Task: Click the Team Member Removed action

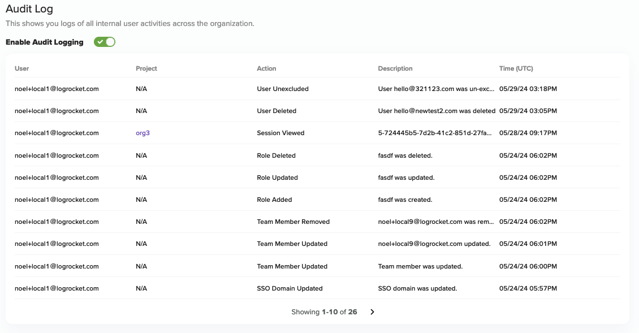Action: (x=293, y=222)
